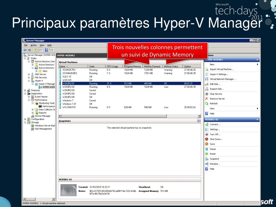Select the SLES 10 virtual machine
This screenshot has width=276, height=207.
130,77
